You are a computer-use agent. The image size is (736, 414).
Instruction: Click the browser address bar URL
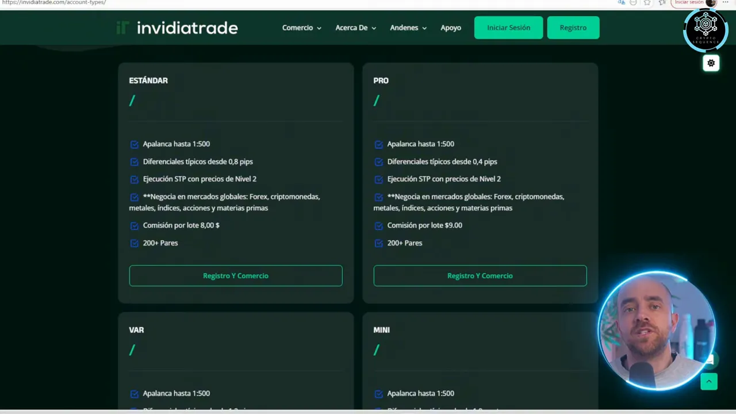[54, 3]
